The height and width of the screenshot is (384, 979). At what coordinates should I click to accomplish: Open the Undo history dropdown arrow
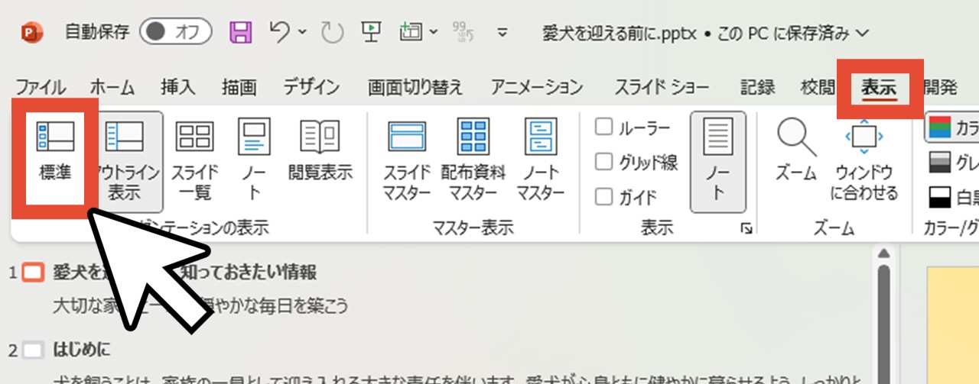[x=301, y=32]
